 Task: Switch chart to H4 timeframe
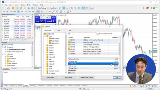[22, 12]
